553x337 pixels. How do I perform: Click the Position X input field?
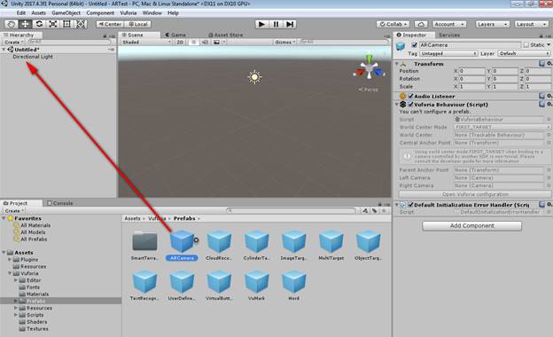point(471,71)
